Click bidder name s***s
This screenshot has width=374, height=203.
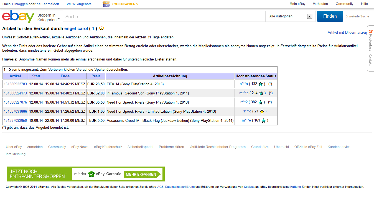[244, 84]
